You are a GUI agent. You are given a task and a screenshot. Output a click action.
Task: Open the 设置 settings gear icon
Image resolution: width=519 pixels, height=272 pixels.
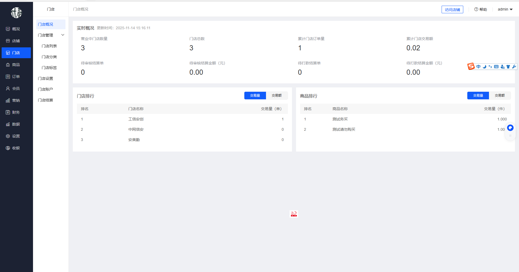(8, 136)
